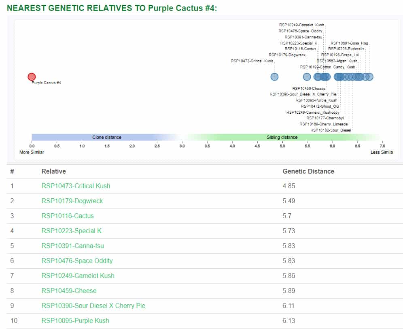Open the RSP10116-Cactus table link
Viewport: 403px width, 329px height.
(x=68, y=216)
